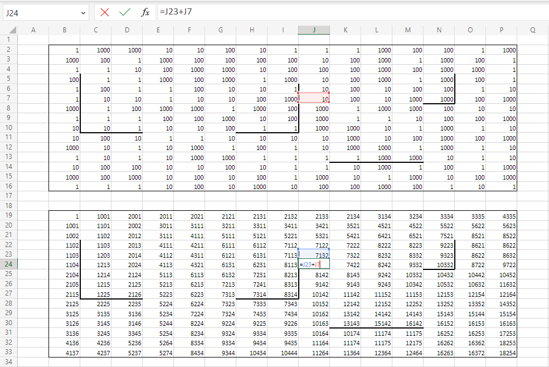Image resolution: width=549 pixels, height=367 pixels.
Task: Expand the Name Box dropdown arrow
Action: point(84,12)
